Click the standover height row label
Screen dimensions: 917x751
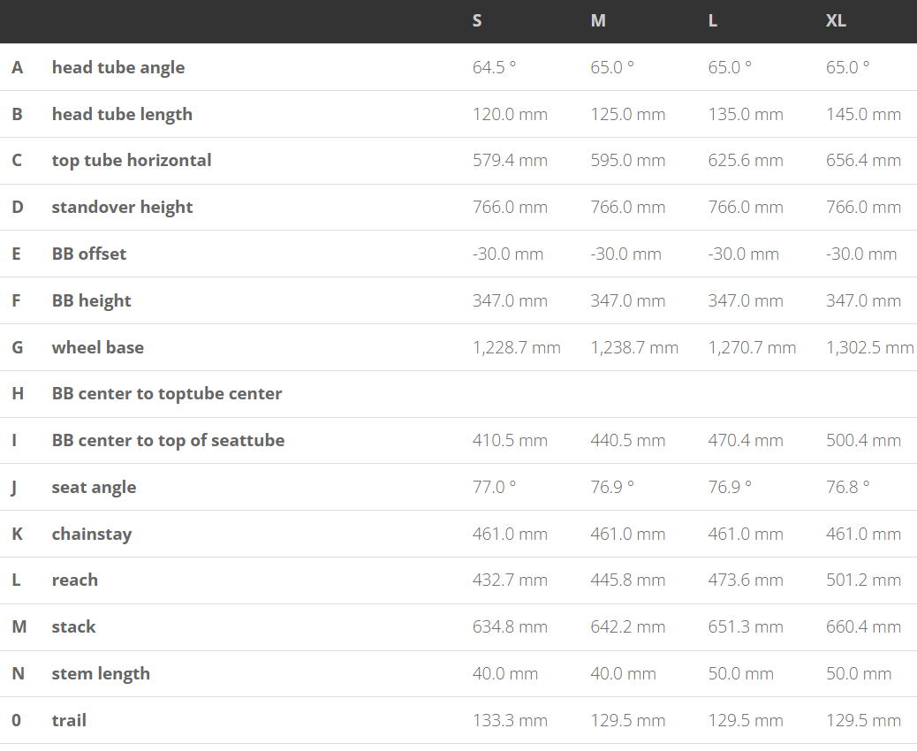122,207
